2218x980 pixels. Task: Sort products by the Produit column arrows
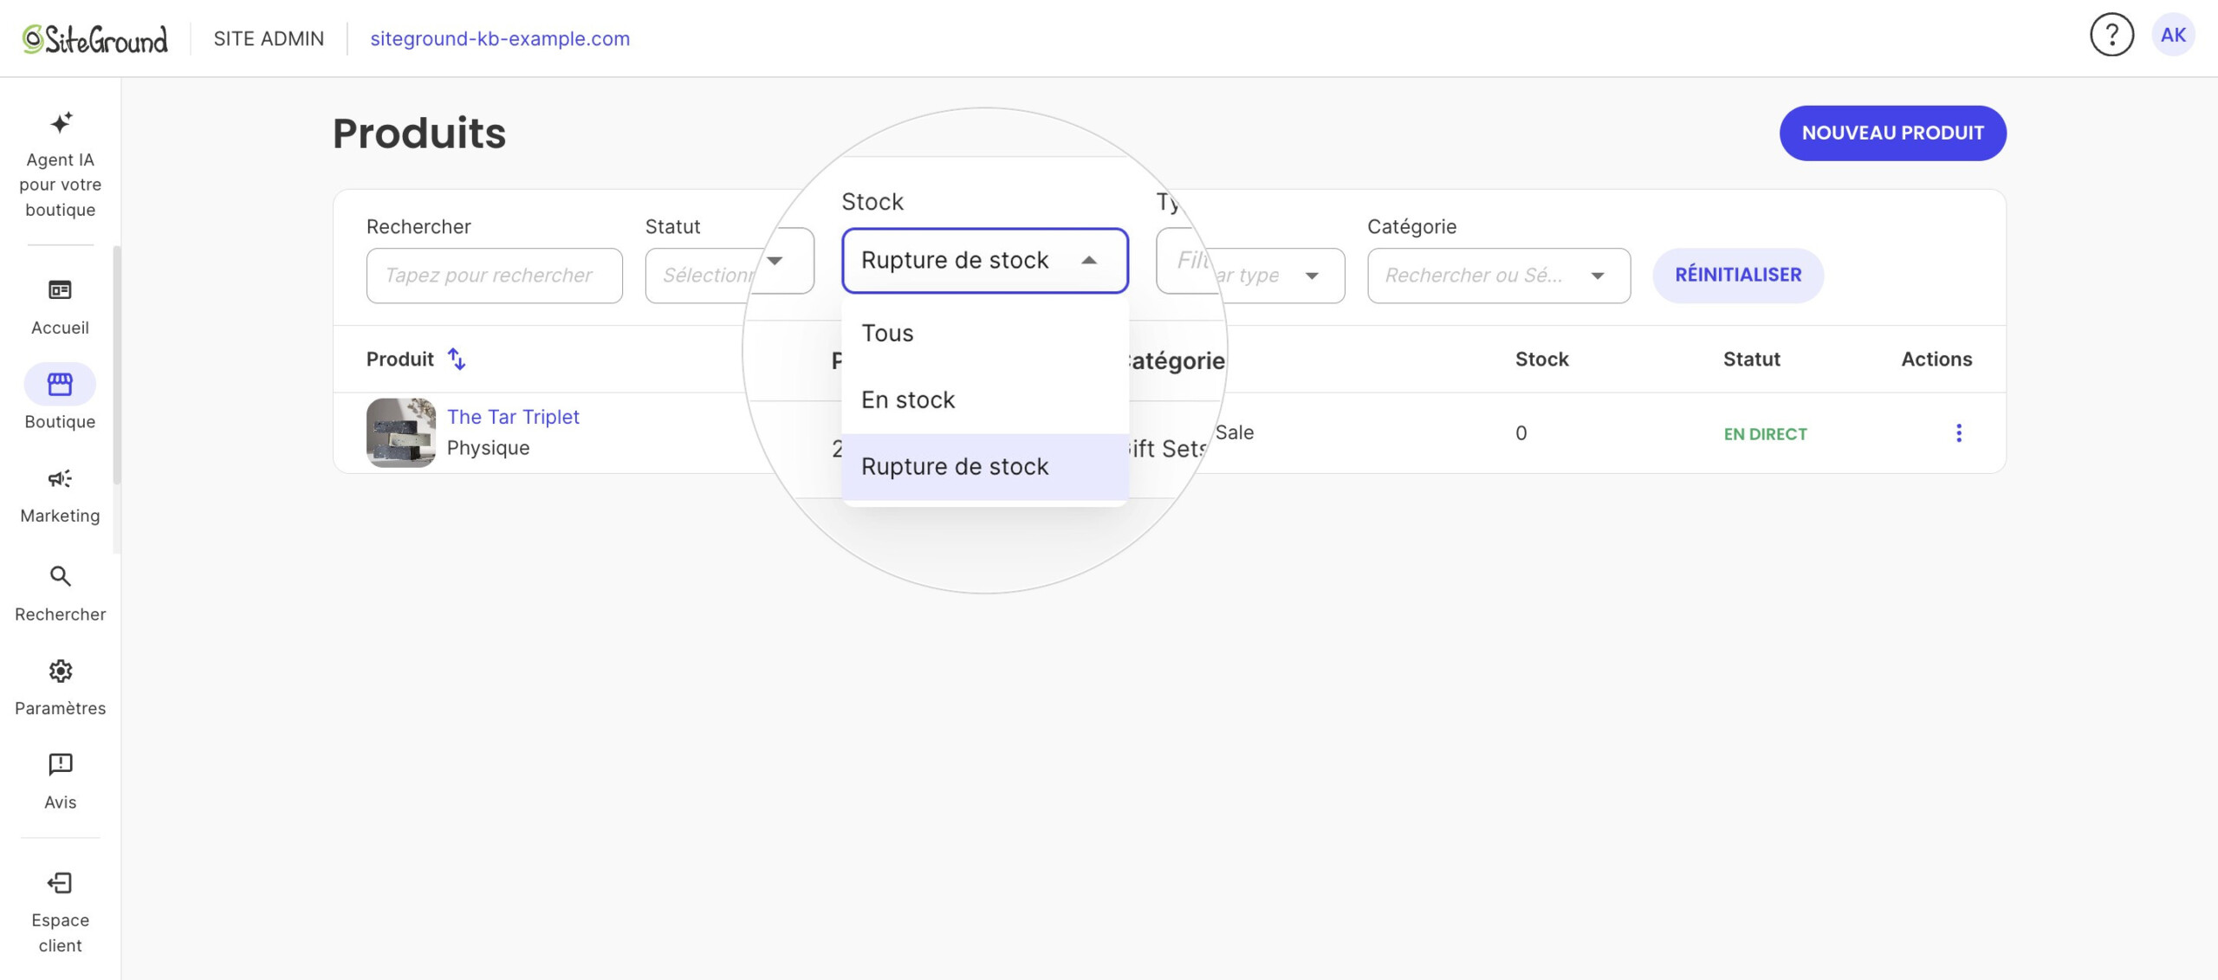click(457, 359)
